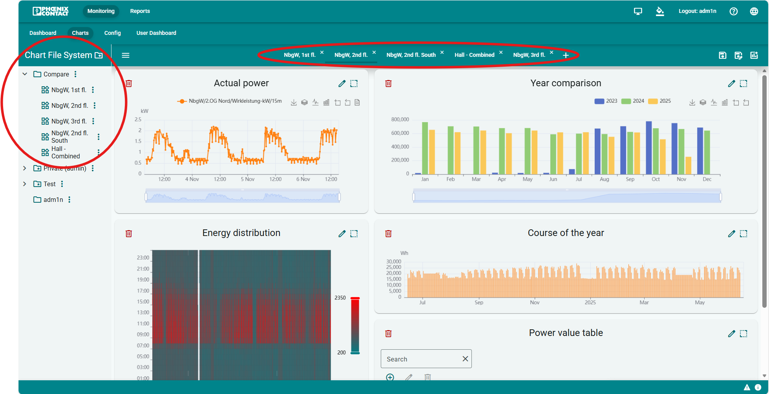
Task: Switch Actual power chart to bar view
Action: coord(326,102)
